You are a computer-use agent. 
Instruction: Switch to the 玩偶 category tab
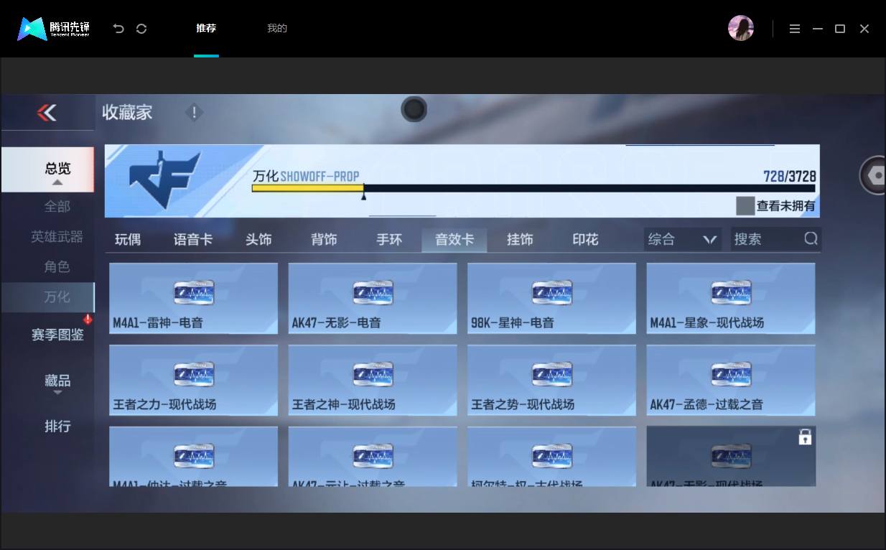pos(128,240)
